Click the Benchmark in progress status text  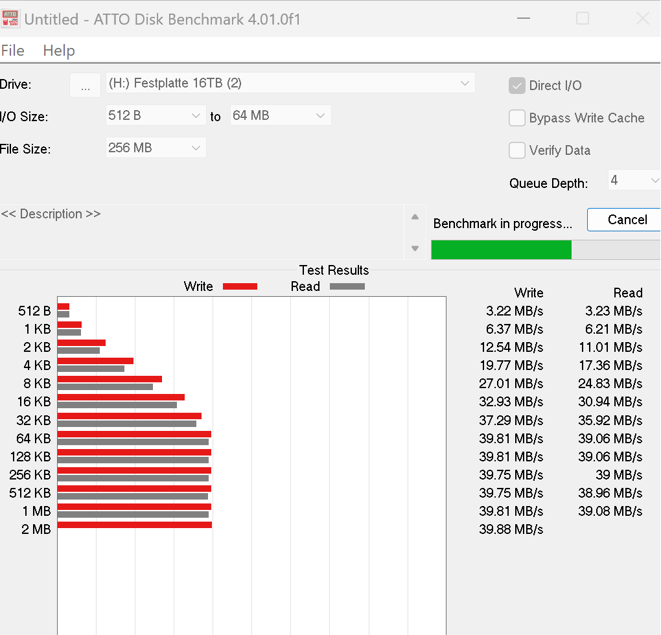click(x=502, y=224)
